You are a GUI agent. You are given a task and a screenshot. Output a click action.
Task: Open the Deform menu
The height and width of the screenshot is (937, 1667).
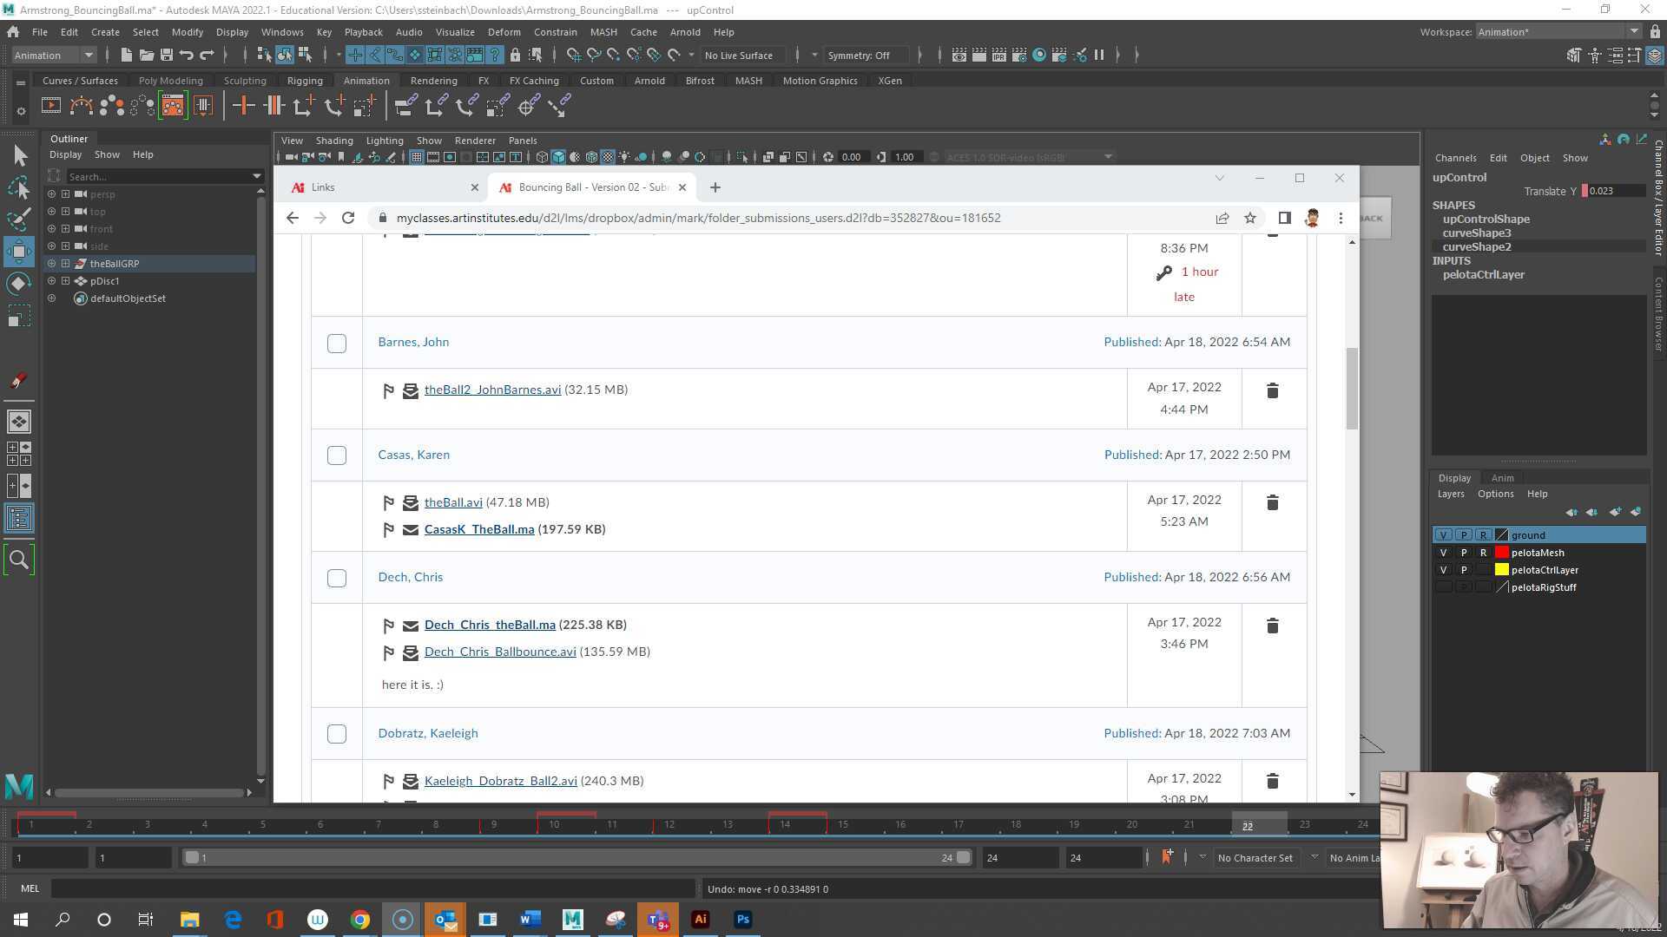pos(504,32)
